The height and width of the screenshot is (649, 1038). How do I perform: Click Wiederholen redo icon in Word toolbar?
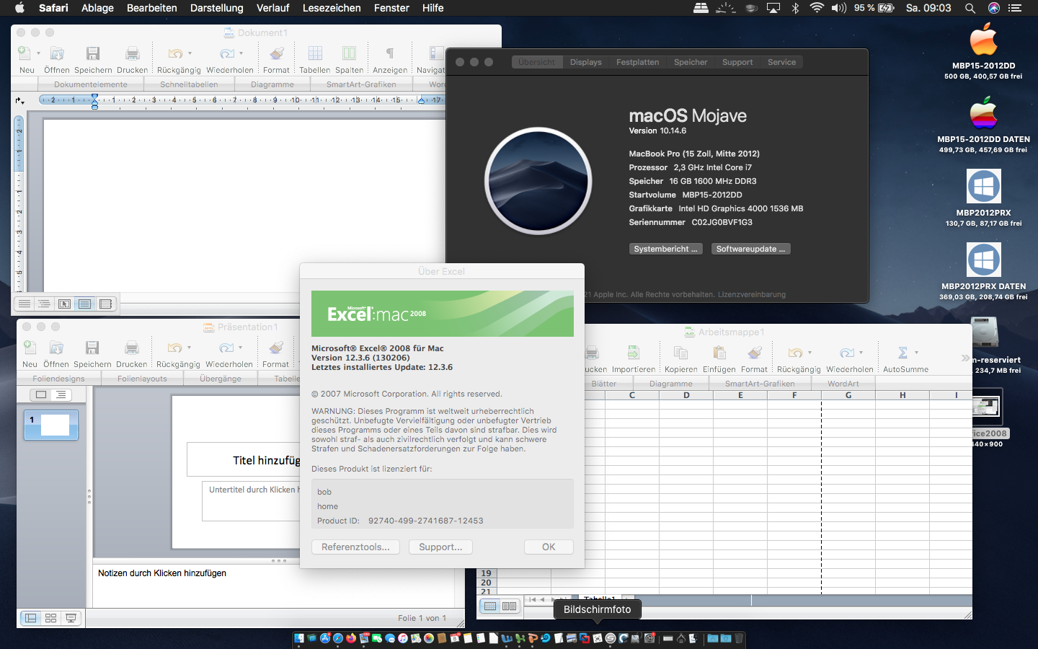click(x=226, y=53)
